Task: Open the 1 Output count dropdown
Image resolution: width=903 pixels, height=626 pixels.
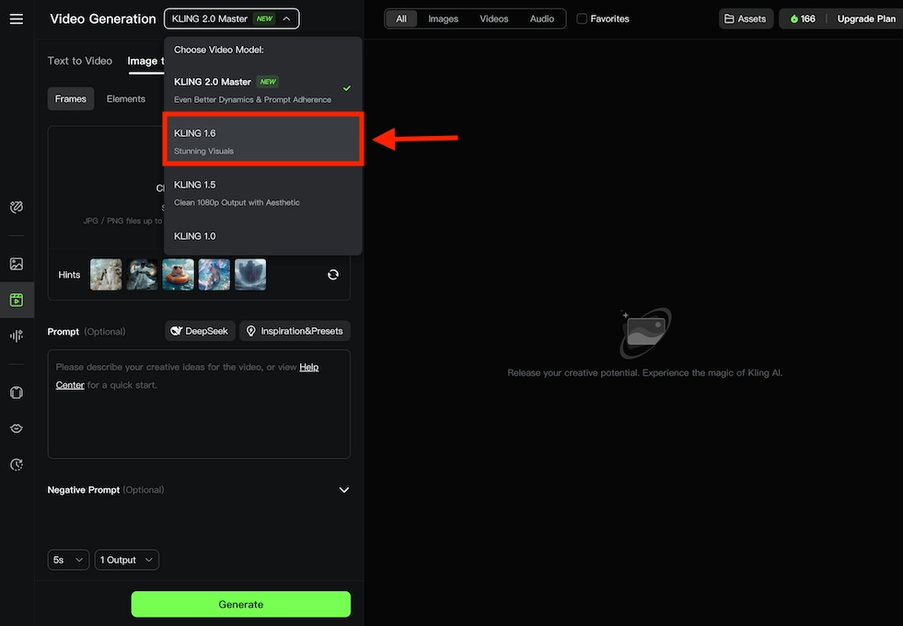Action: click(127, 560)
